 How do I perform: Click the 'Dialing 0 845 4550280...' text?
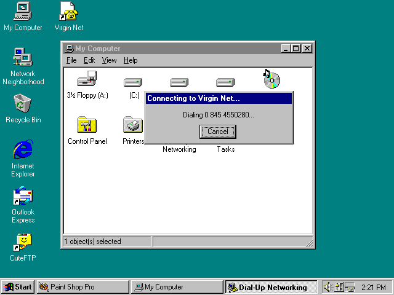coord(219,115)
